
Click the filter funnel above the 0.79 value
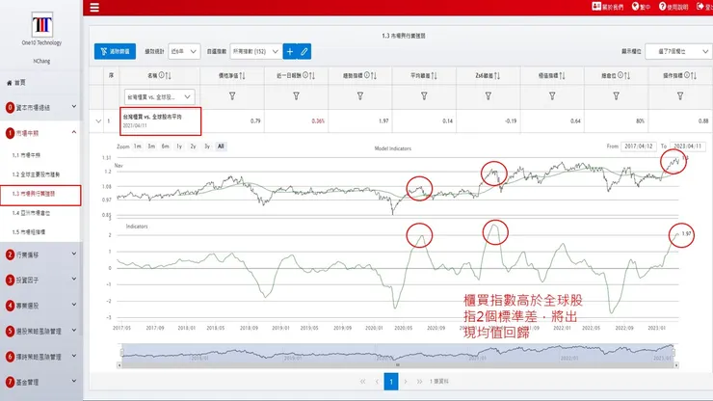pos(232,96)
